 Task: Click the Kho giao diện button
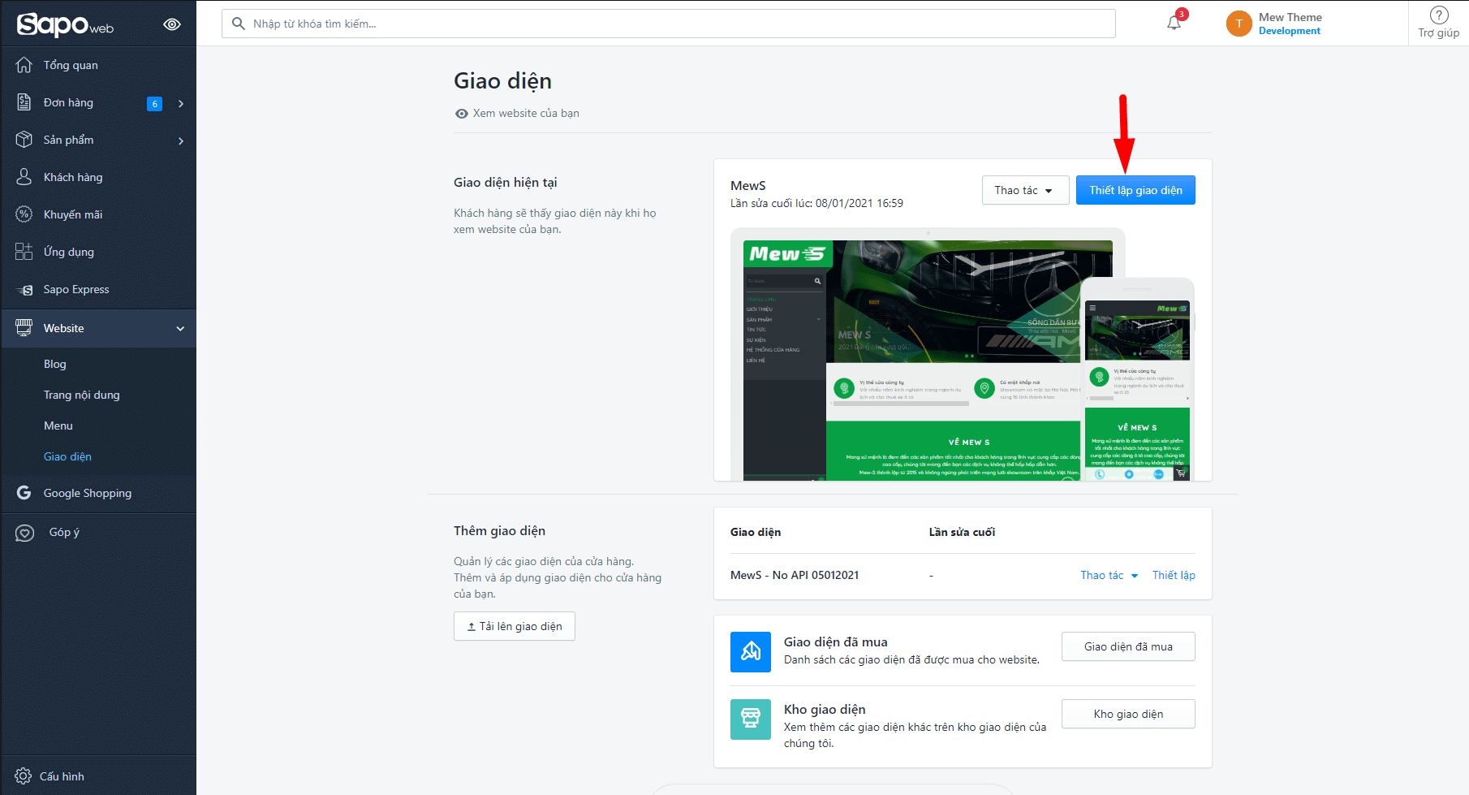point(1128,714)
